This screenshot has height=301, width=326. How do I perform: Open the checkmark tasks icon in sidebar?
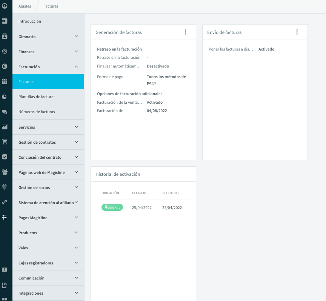point(5,157)
